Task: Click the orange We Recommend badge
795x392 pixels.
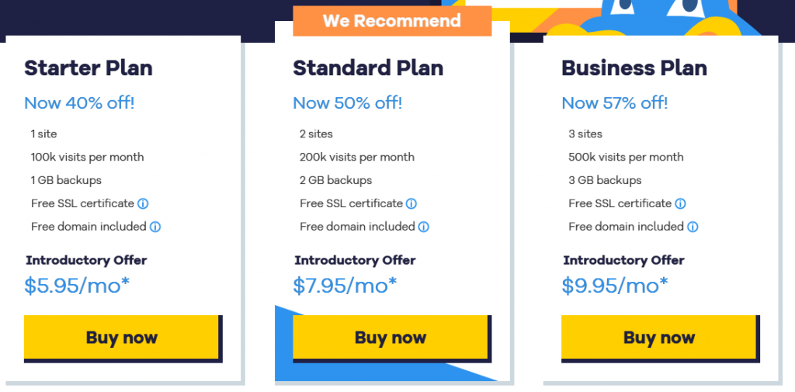Action: pyautogui.click(x=392, y=21)
